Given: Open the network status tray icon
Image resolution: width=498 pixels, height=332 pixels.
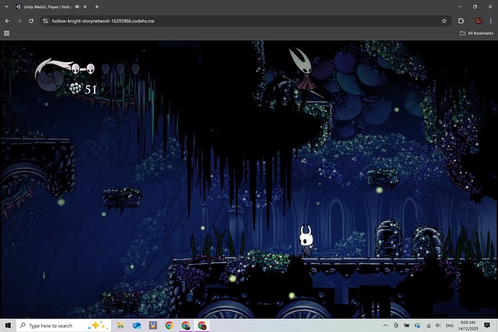Looking at the screenshot, I should tap(428, 326).
